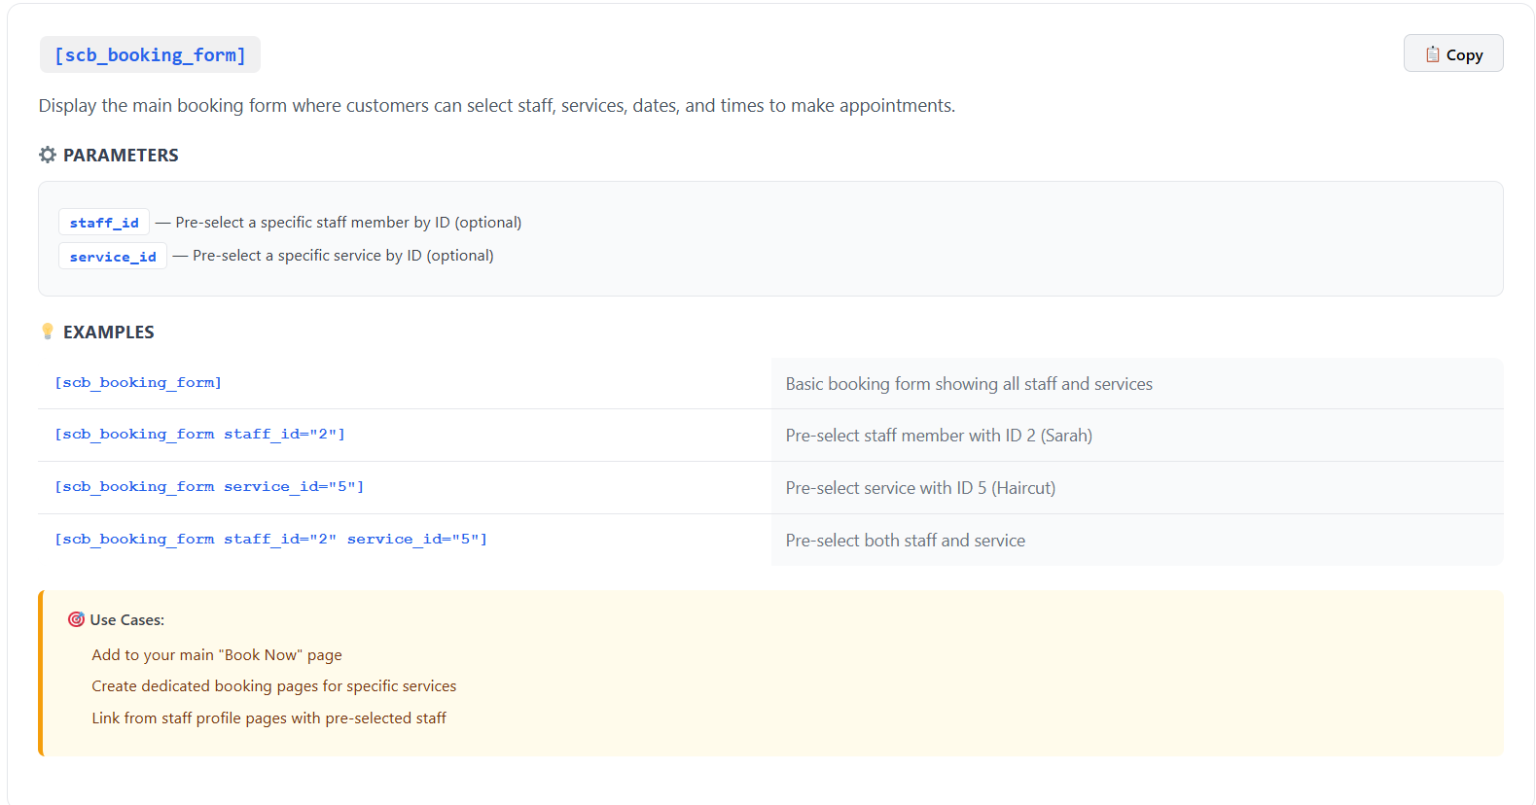Click the staff_id parameter tag
Viewport: 1536px width, 805px height.
click(104, 223)
